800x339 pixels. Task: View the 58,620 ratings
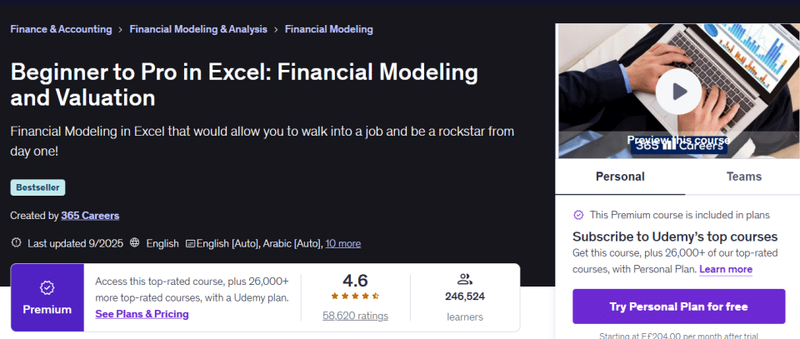[355, 316]
